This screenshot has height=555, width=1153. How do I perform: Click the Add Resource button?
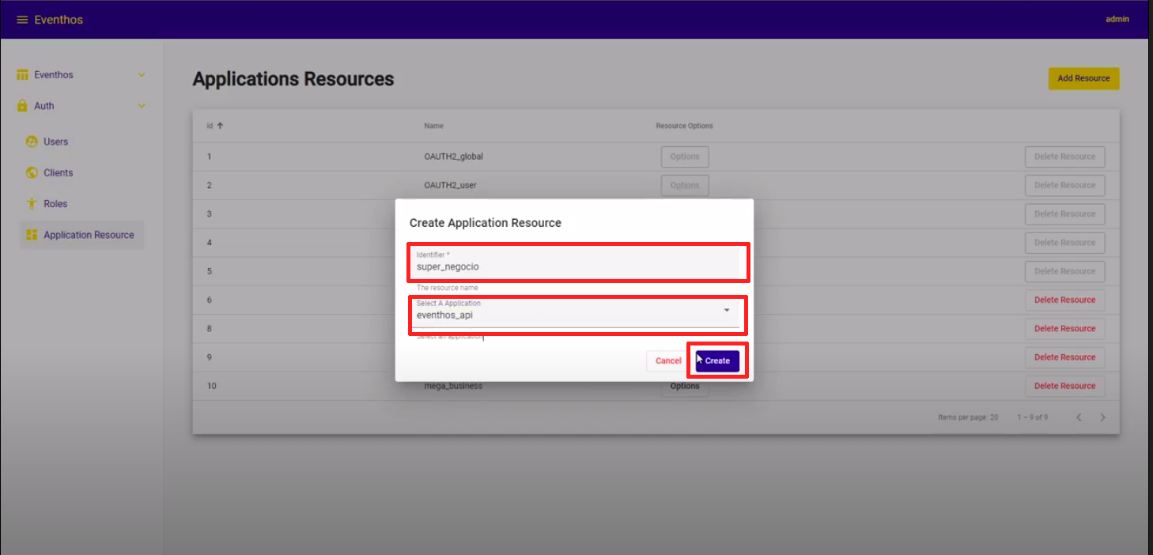[1083, 78]
